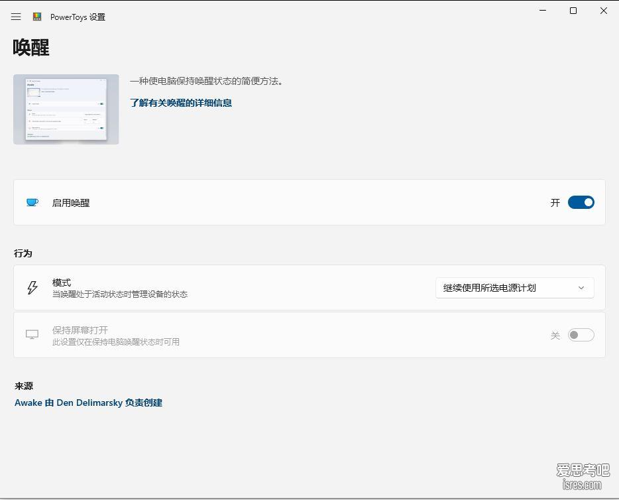Click the 唤醒 page heading
Screen dimensions: 619x500
30,47
